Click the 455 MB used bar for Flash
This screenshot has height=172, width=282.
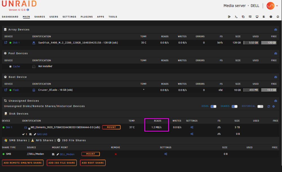pos(251,90)
